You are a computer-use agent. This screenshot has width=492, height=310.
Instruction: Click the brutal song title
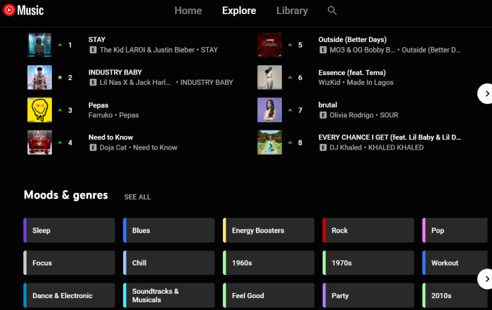[328, 105]
